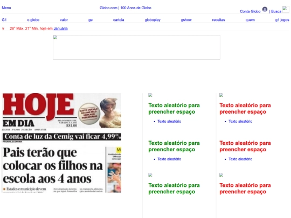Open the third green Texto aleatório headline
This screenshot has height=218, width=291.
pos(174,188)
